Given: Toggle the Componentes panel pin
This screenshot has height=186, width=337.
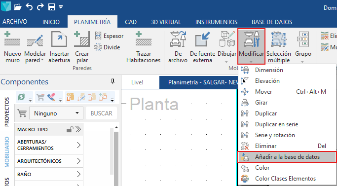Looking at the screenshot, I should [112, 81].
